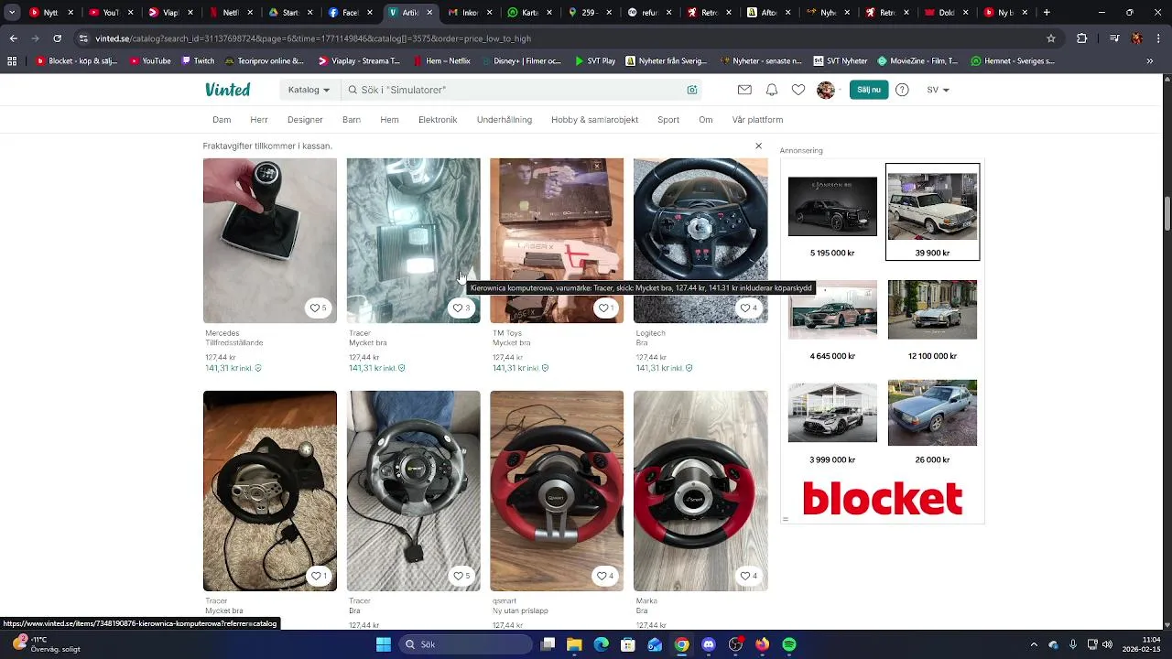Open the 5 195 000 kr car ad

[x=832, y=207]
